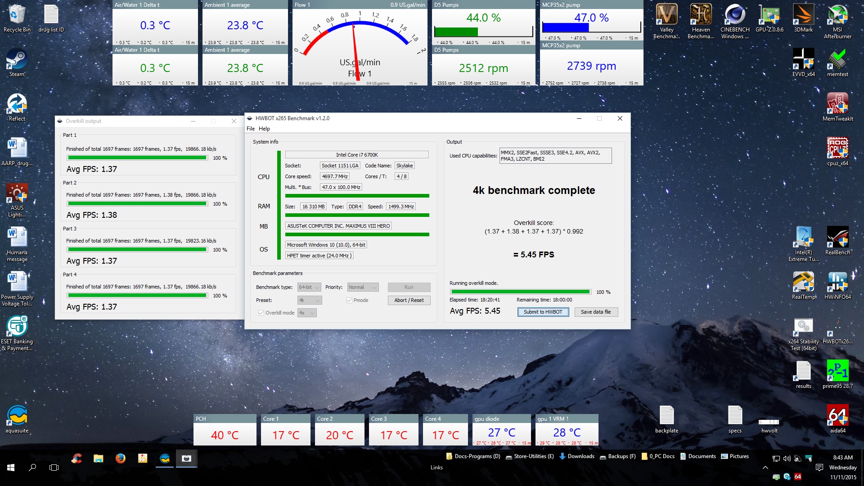Open the x264 Stability Test shortcut

[803, 333]
